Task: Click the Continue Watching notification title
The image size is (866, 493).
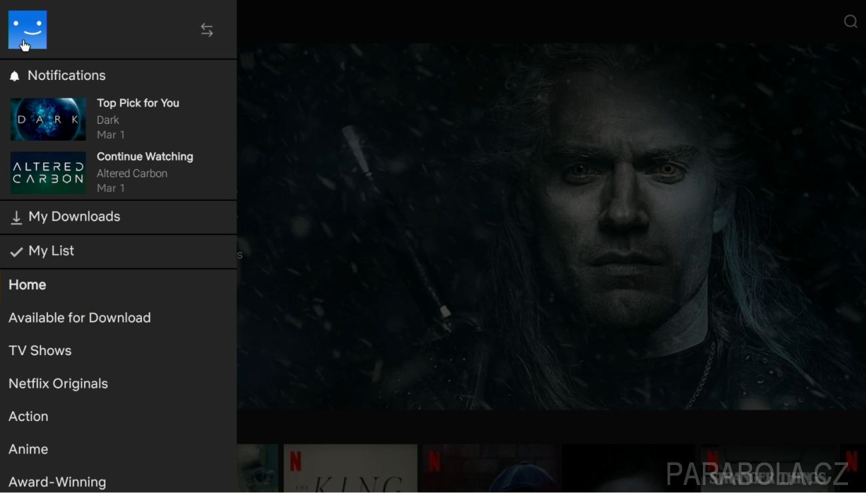Action: point(145,157)
